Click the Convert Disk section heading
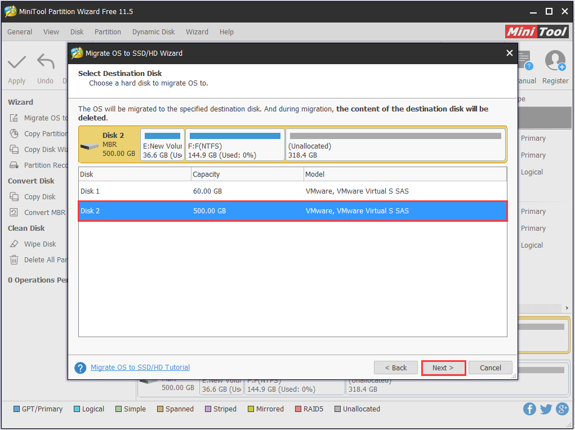575x430 pixels. tap(31, 181)
